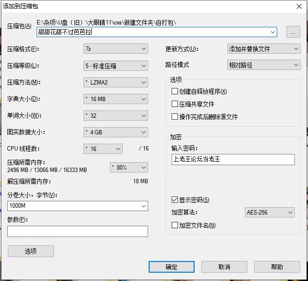This screenshot has height=281, width=308.
Task: Open the 压缩方法 LZMA2 dropdown
Action: [x=116, y=83]
